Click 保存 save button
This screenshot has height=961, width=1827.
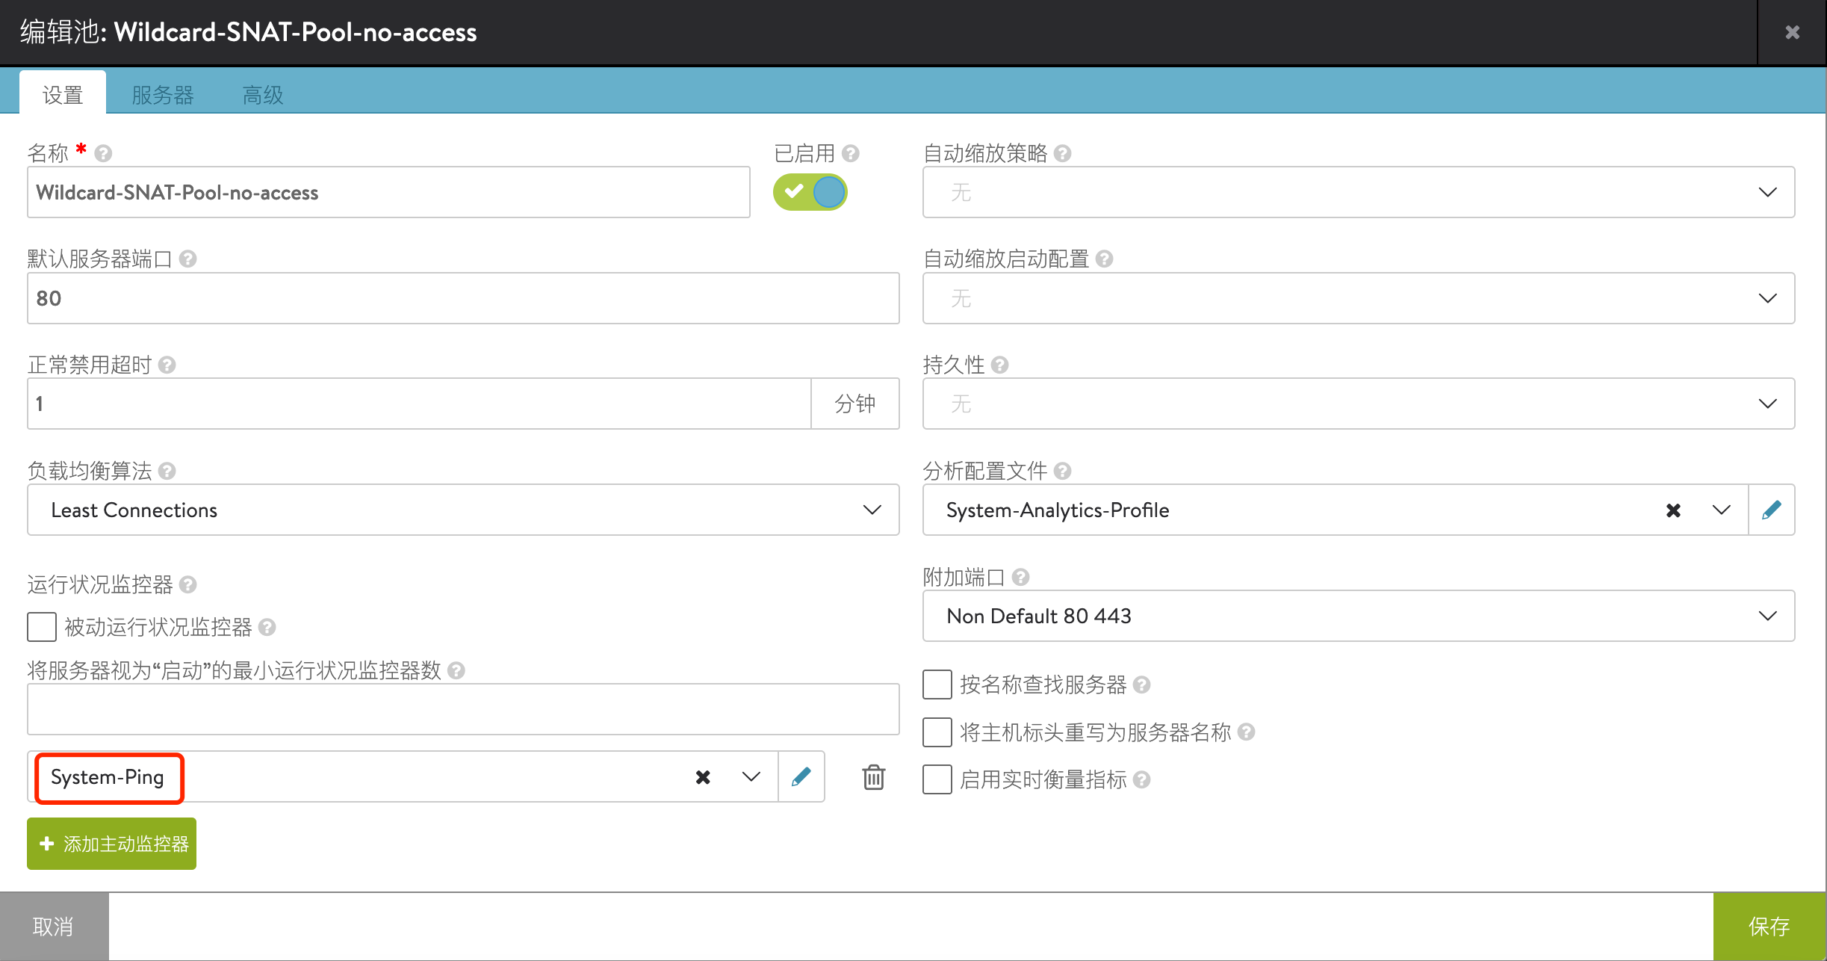1769,927
